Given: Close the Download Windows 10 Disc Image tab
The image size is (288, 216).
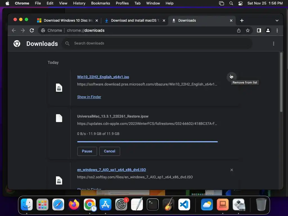Looking at the screenshot, I should coord(97,21).
